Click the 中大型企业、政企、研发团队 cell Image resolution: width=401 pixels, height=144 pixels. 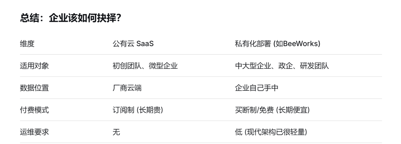(282, 66)
